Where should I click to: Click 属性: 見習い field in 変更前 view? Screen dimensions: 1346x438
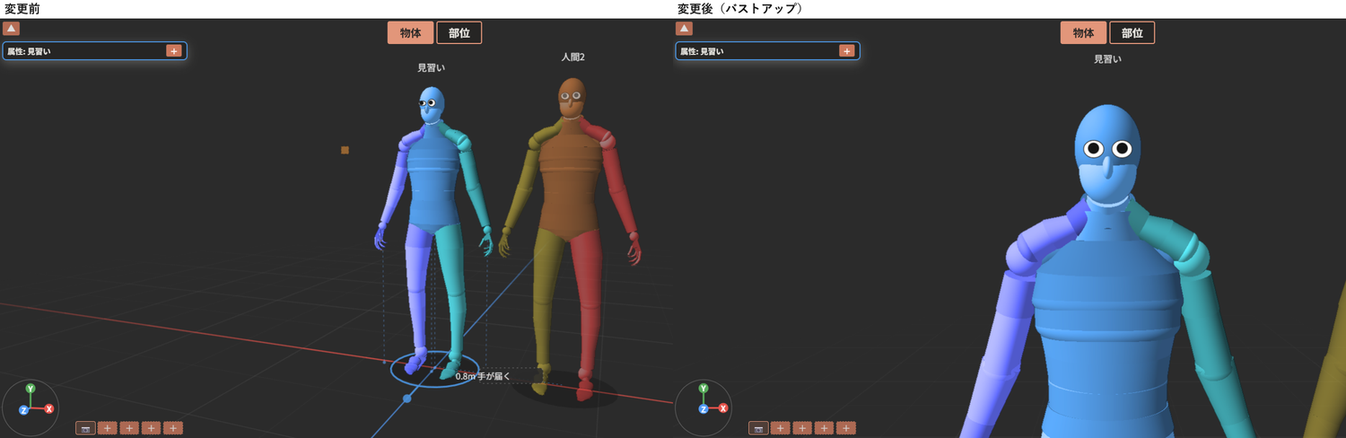point(94,51)
